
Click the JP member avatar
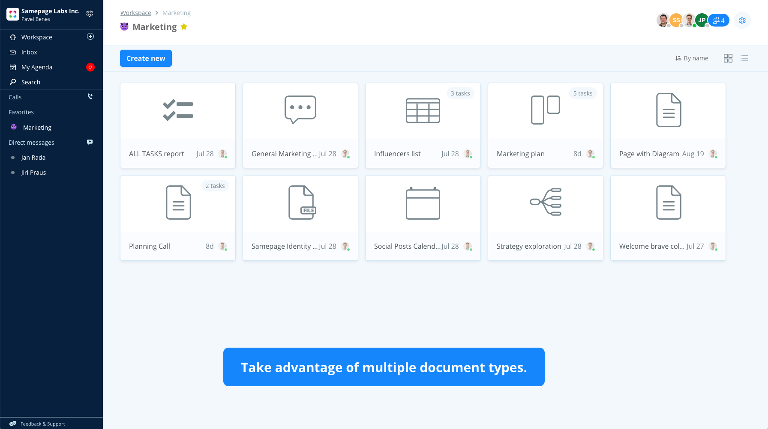coord(702,20)
